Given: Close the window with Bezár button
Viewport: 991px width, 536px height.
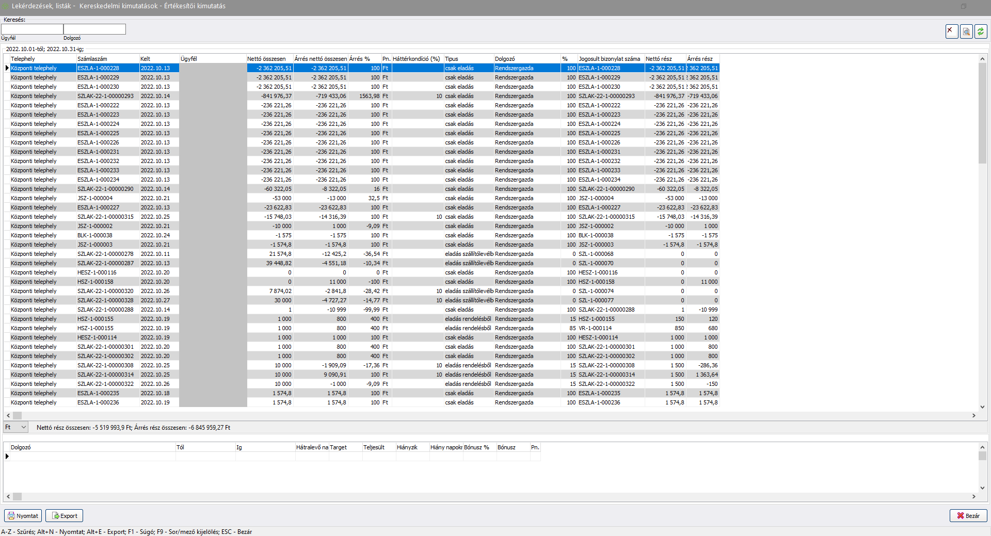Looking at the screenshot, I should point(968,516).
